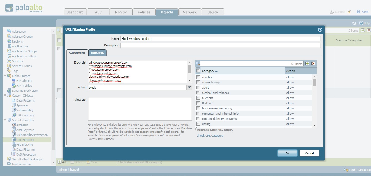Click the Antivirus icon in sidebar

tap(14, 125)
